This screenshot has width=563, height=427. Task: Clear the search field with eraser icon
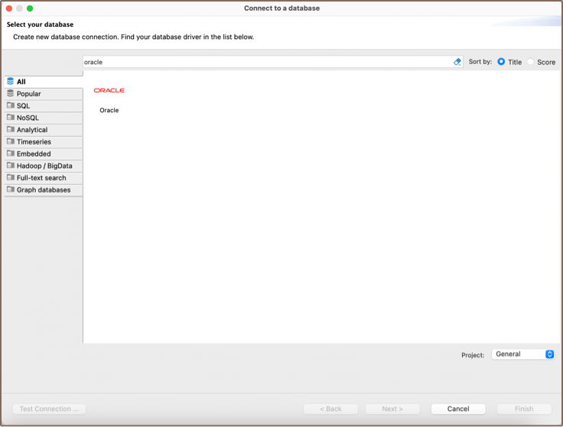pyautogui.click(x=457, y=62)
